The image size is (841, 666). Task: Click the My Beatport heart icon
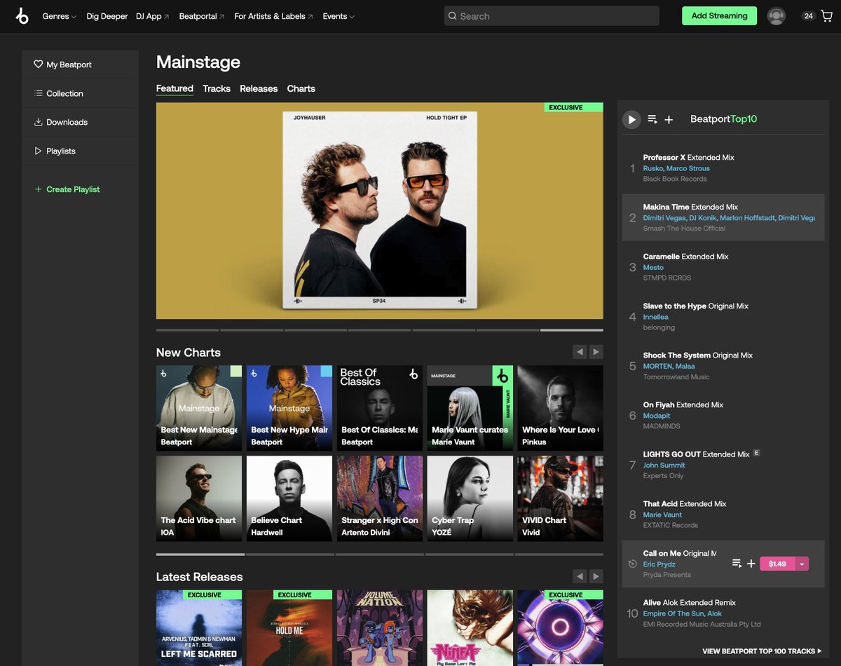[39, 64]
